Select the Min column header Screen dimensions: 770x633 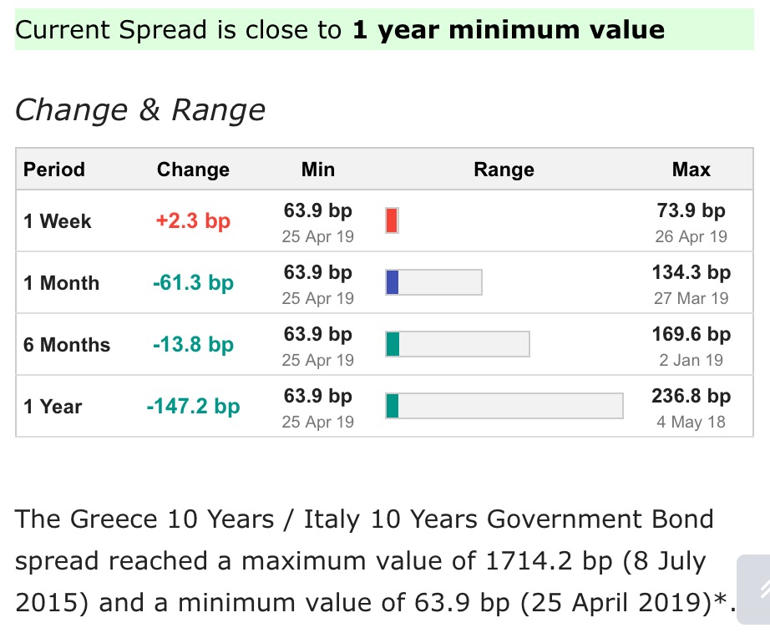point(318,170)
